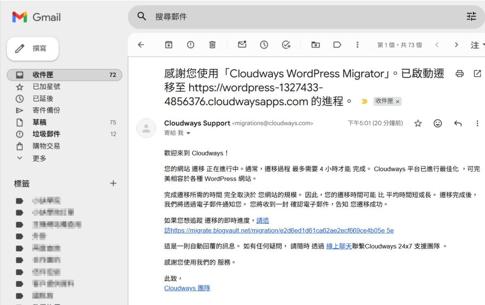The image size is (485, 305).
Task: Reply using the arrow icon
Action: (458, 123)
